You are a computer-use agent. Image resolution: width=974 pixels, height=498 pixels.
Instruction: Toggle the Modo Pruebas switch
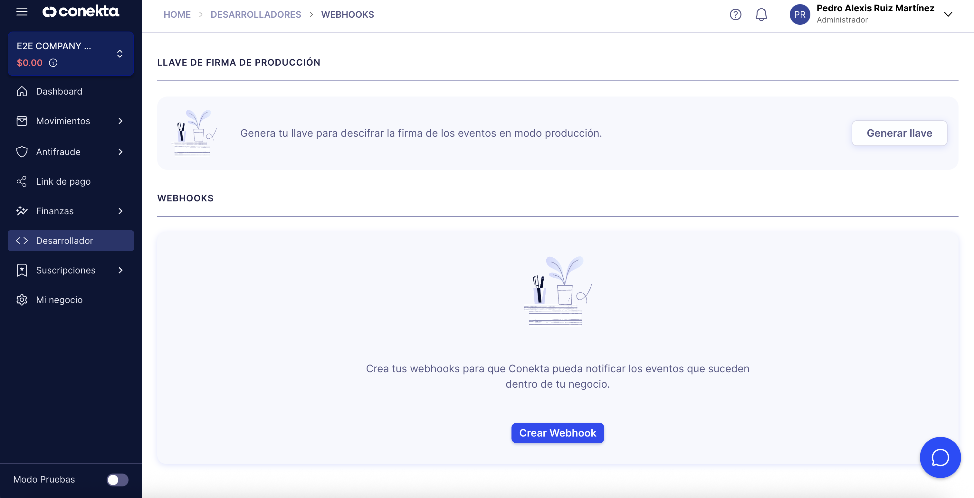[117, 479]
